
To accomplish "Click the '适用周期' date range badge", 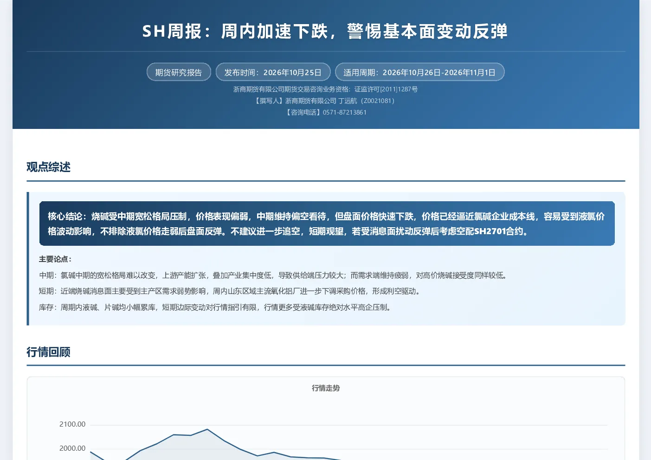I will pyautogui.click(x=419, y=72).
